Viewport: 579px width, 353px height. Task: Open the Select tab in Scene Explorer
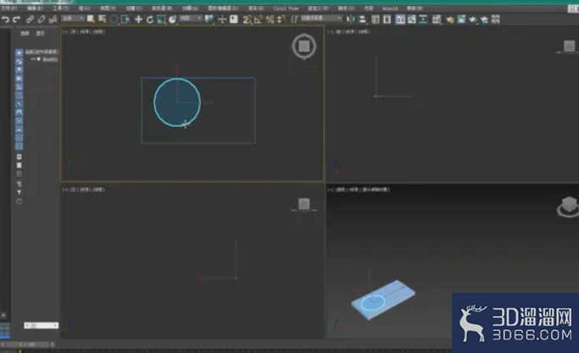point(25,33)
